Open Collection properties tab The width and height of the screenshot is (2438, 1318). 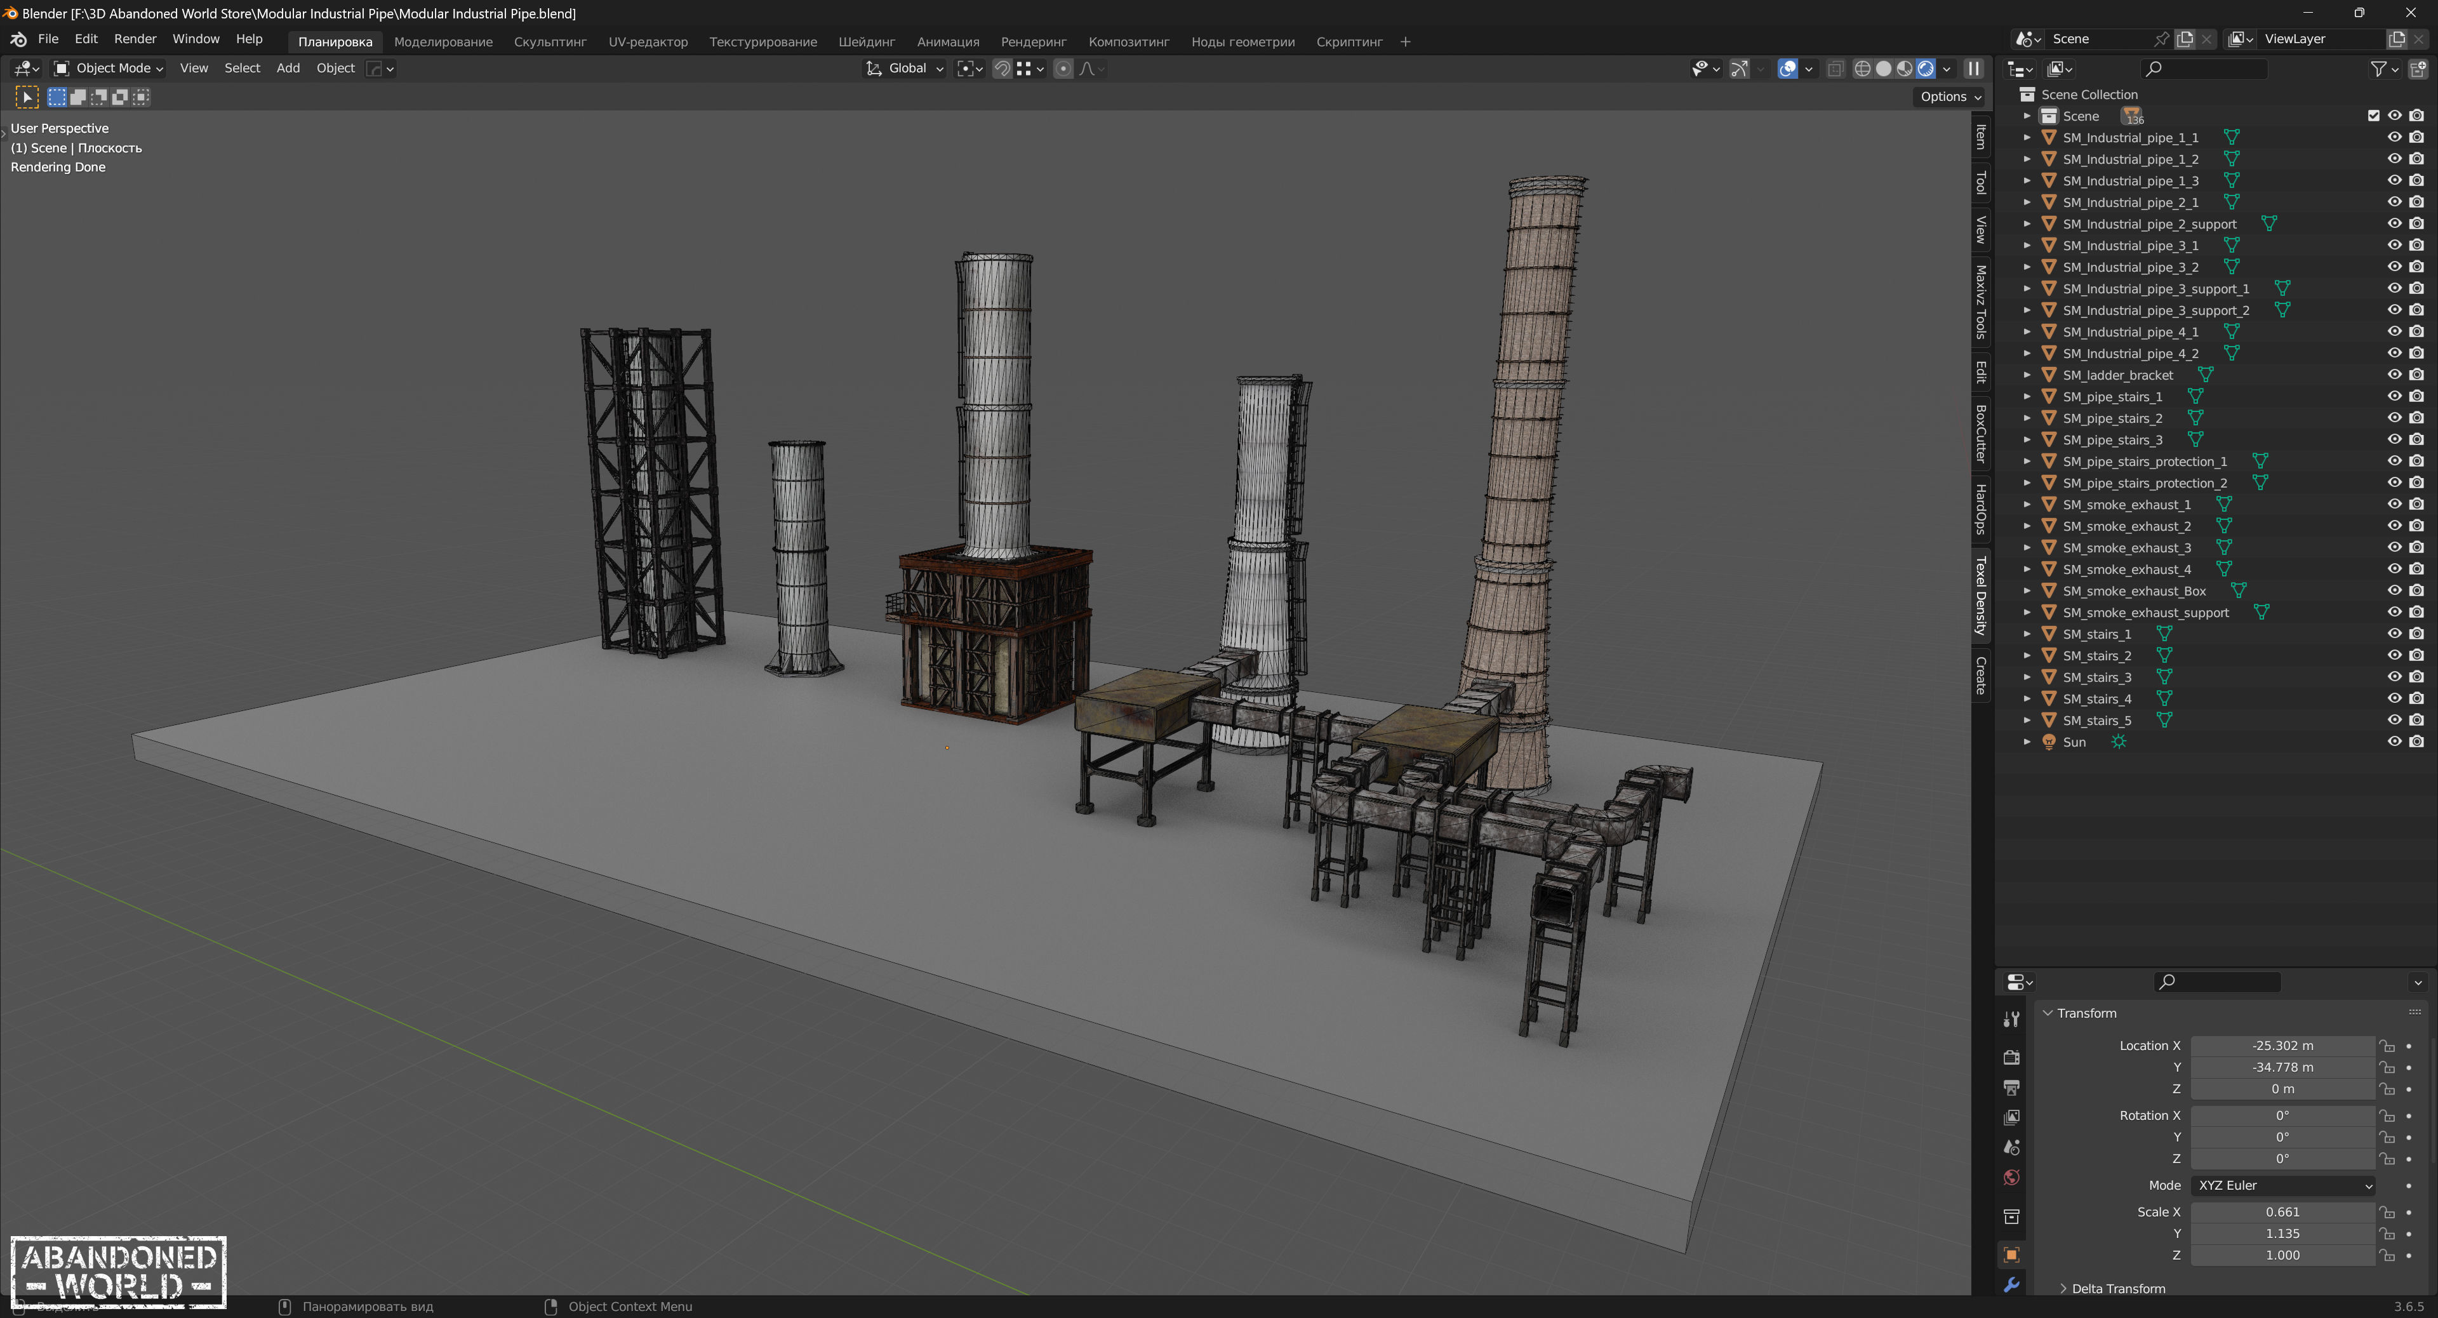click(x=2011, y=1216)
